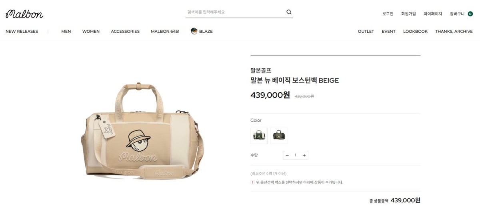Open the WOMEN menu
Image resolution: width=480 pixels, height=210 pixels.
(91, 32)
